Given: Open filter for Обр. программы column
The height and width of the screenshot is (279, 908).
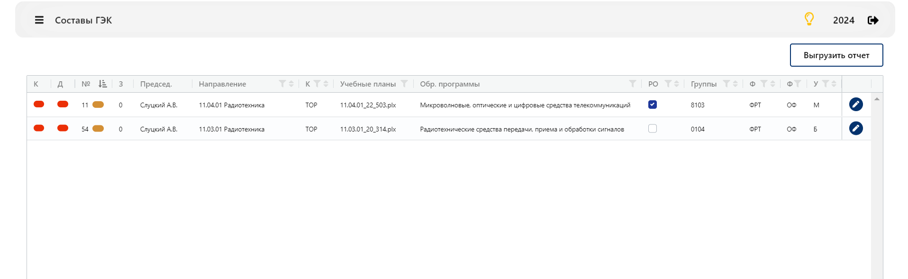Looking at the screenshot, I should pyautogui.click(x=632, y=84).
